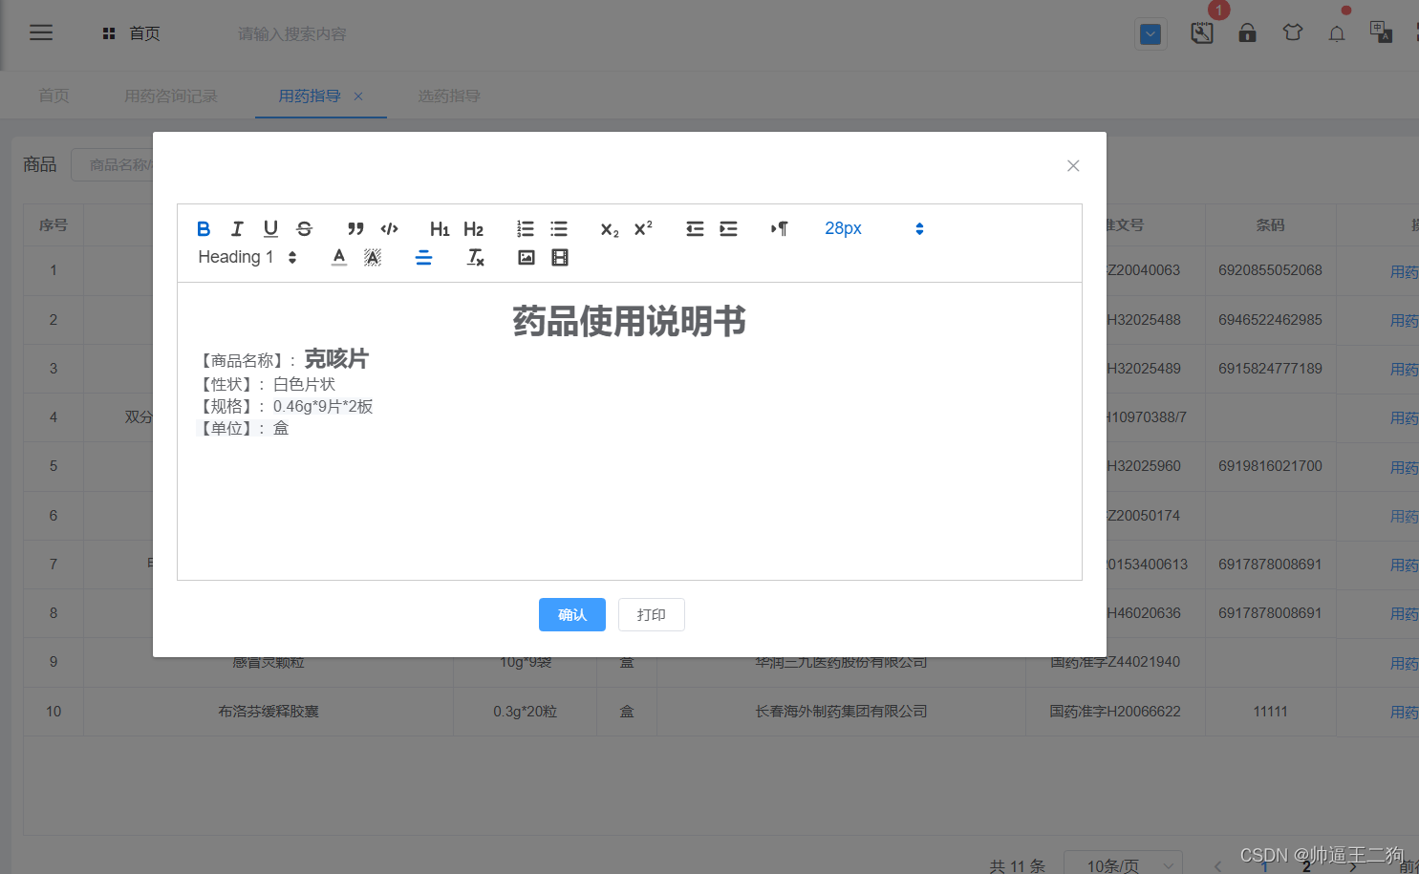Toggle strikethrough formatting
The height and width of the screenshot is (874, 1419).
pyautogui.click(x=304, y=228)
